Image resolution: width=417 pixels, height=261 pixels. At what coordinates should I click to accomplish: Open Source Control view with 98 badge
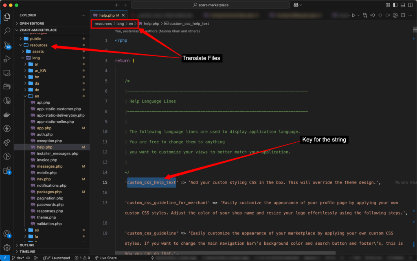[x=7, y=45]
